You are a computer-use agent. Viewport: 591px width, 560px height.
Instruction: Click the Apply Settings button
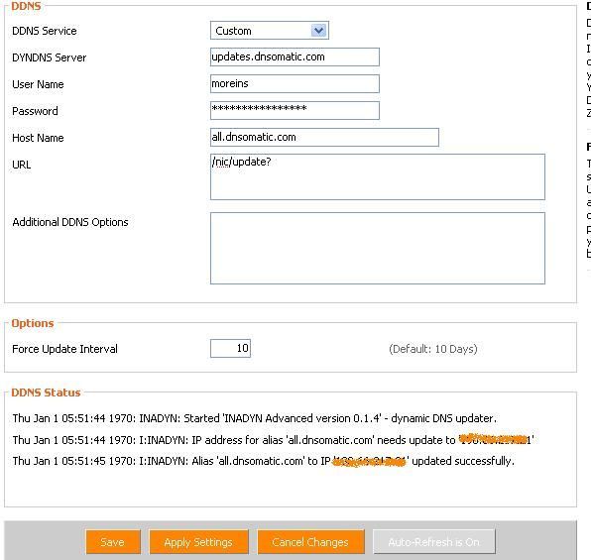coord(198,542)
